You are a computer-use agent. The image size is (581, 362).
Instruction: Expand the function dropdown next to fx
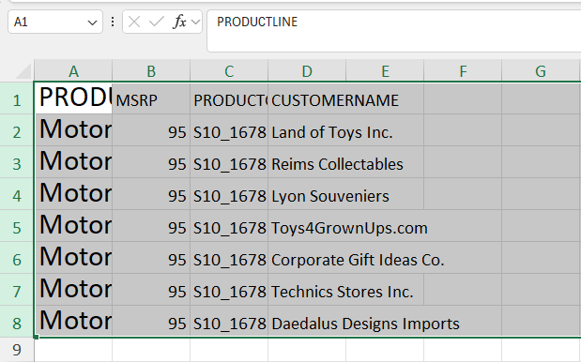[x=195, y=23]
